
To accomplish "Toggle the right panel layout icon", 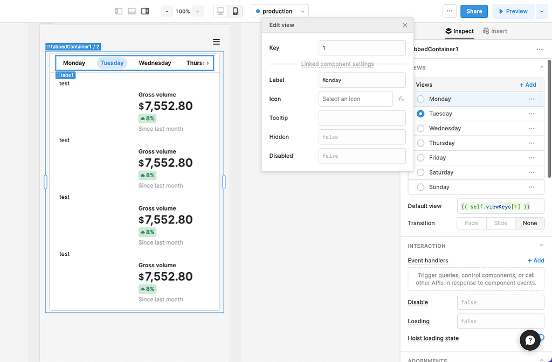I will (145, 11).
